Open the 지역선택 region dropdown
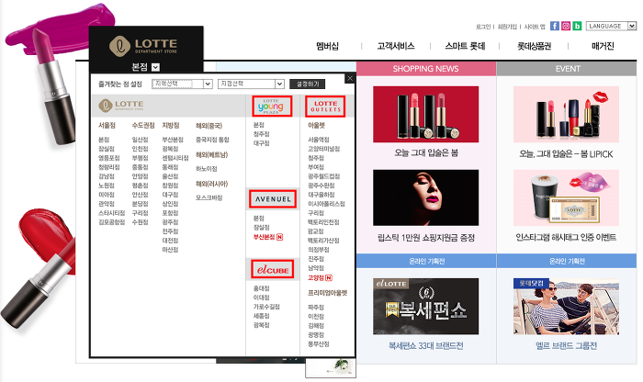 [x=182, y=84]
